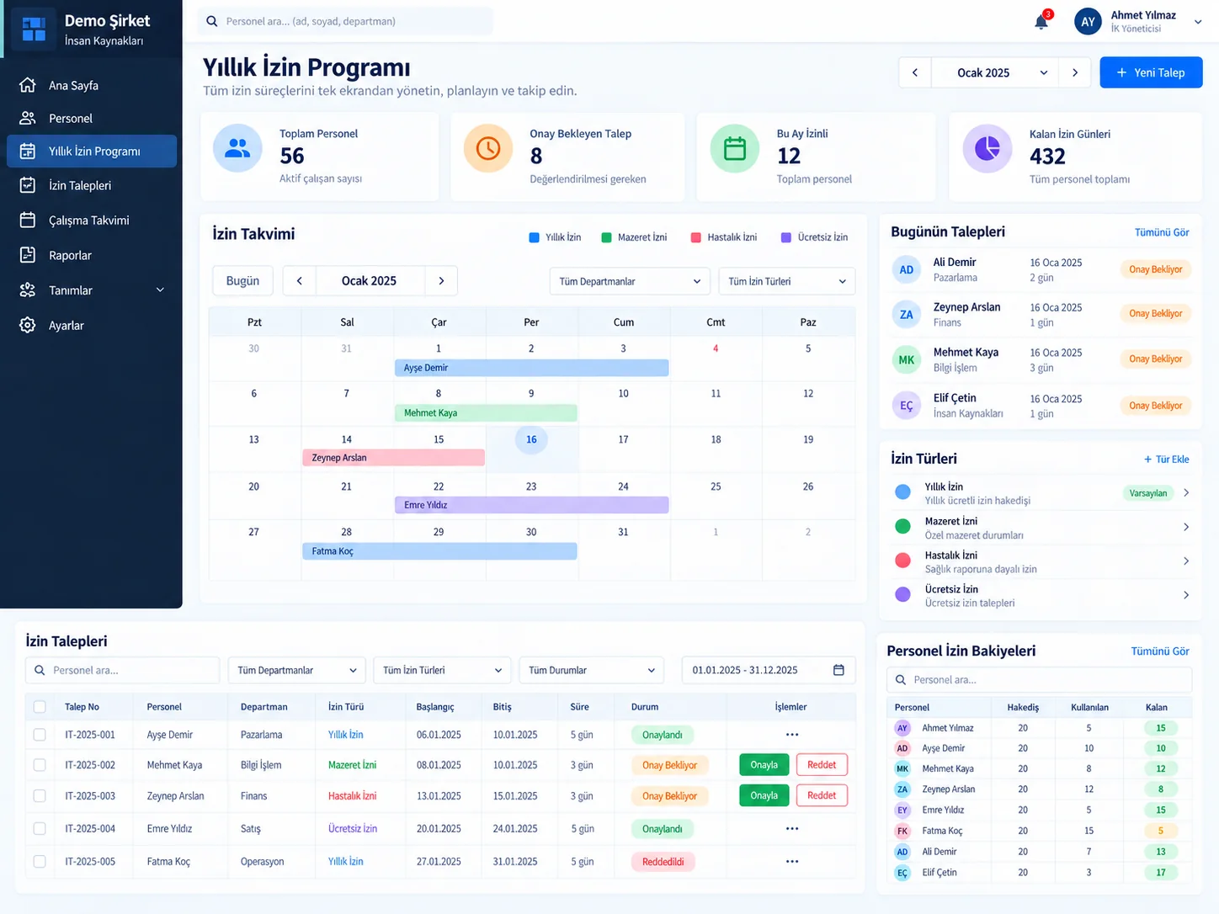
Task: Open actions menu for IT-2025-004
Action: (792, 829)
